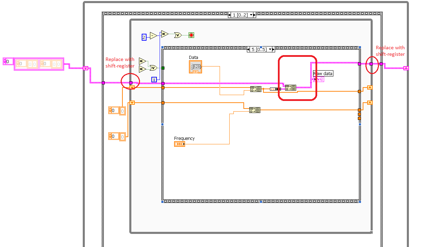Click the Data label text

[x=193, y=57]
